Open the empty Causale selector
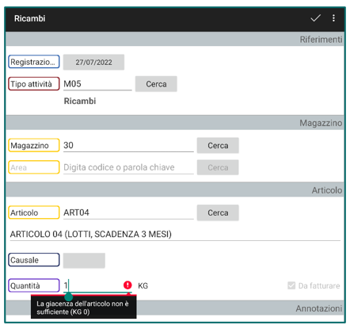This screenshot has height=329, width=350. tap(84, 260)
